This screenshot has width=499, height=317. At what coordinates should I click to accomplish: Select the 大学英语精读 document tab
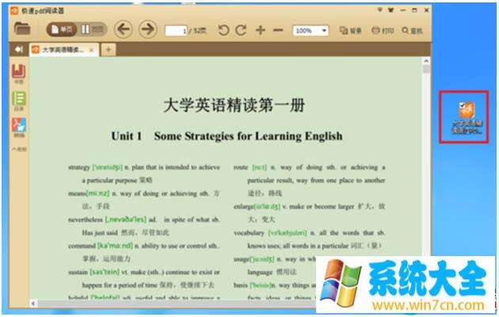pos(62,50)
